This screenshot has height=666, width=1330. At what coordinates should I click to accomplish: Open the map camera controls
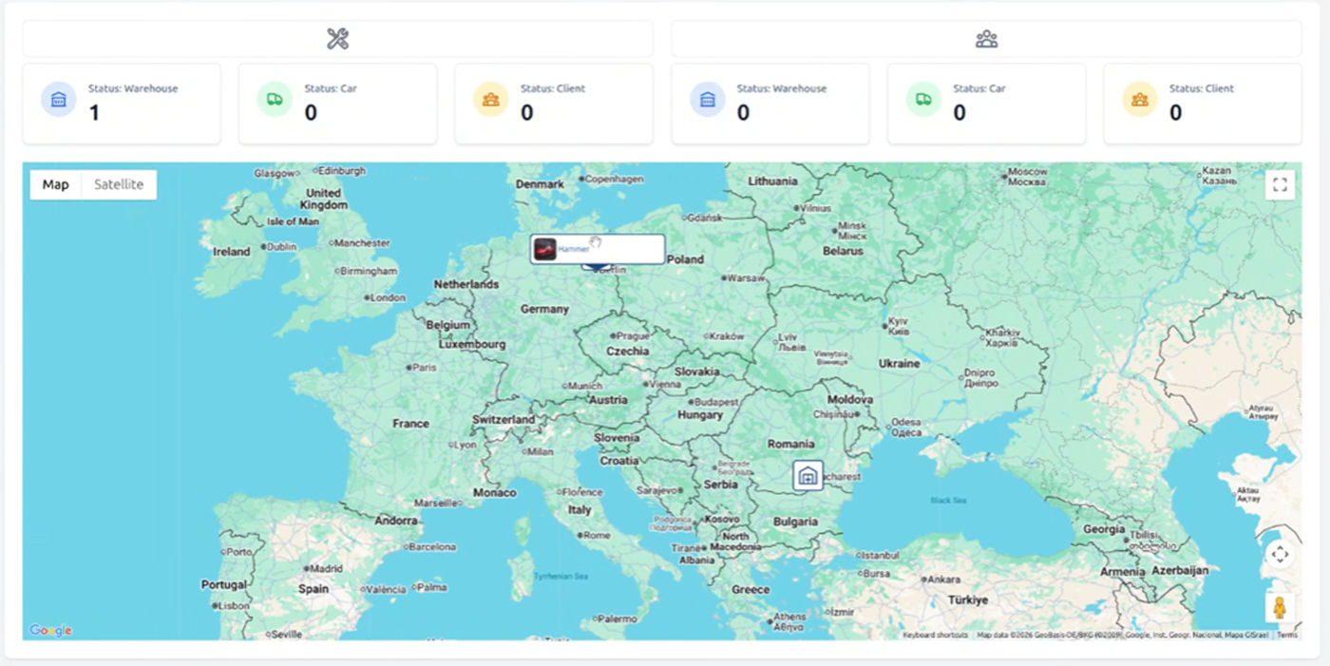1280,554
